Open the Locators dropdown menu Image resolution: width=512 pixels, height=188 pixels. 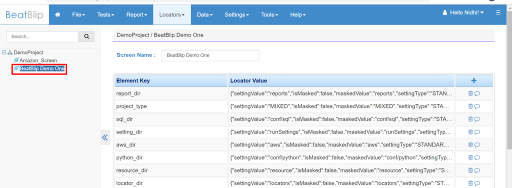[x=172, y=14]
